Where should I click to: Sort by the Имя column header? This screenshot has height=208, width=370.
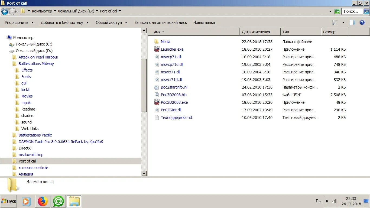(194, 32)
